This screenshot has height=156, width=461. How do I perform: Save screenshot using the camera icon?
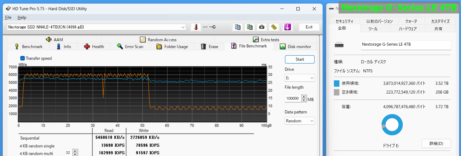[262, 27]
